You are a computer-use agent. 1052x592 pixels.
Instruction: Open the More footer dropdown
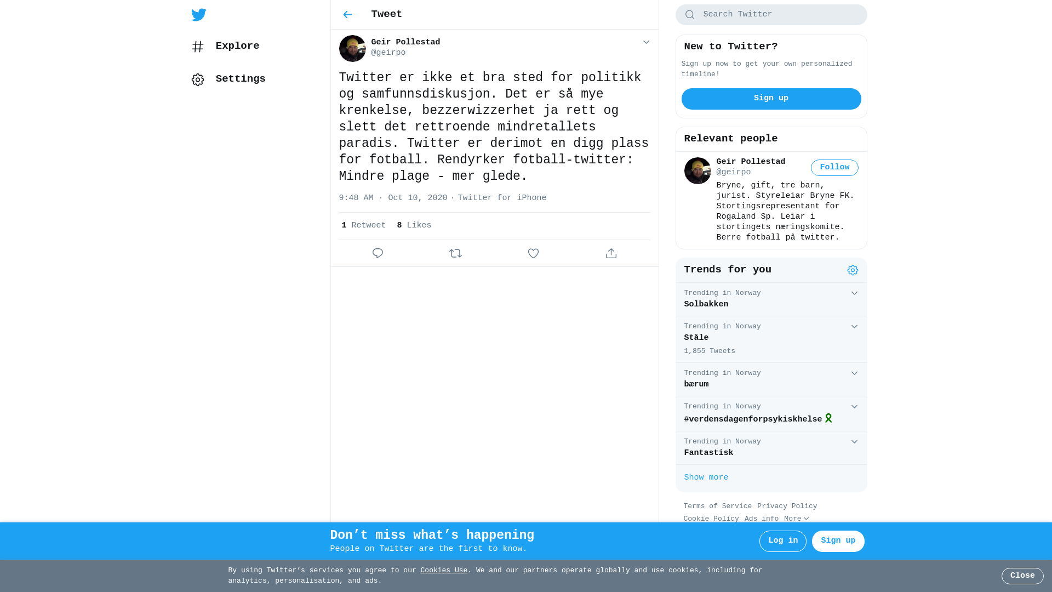coord(796,519)
